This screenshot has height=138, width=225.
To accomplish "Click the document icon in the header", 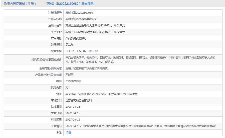I will 5,4.
